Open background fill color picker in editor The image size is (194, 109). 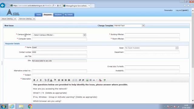[55, 80]
